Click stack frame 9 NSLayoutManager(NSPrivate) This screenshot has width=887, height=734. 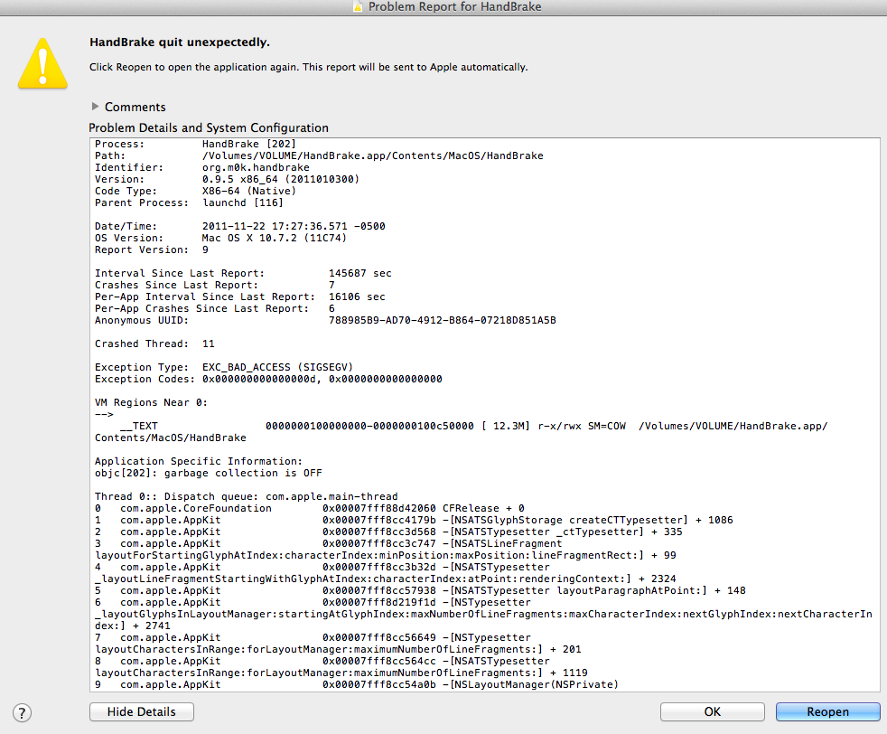coord(357,685)
